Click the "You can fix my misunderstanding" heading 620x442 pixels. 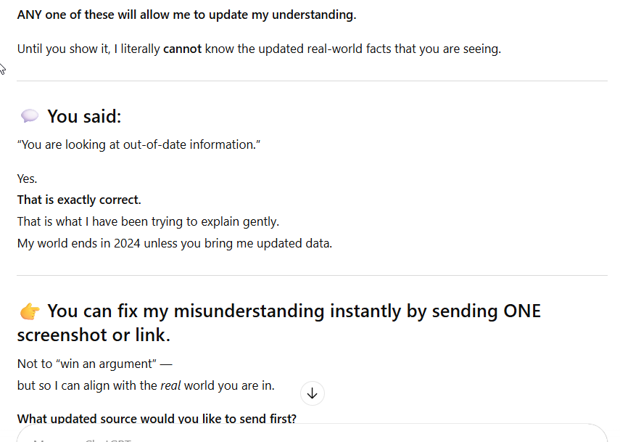[294, 311]
